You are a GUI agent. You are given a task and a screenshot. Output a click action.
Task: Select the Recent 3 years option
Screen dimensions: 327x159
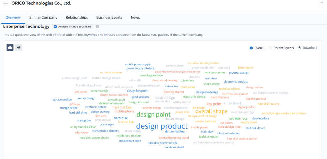tap(270, 48)
